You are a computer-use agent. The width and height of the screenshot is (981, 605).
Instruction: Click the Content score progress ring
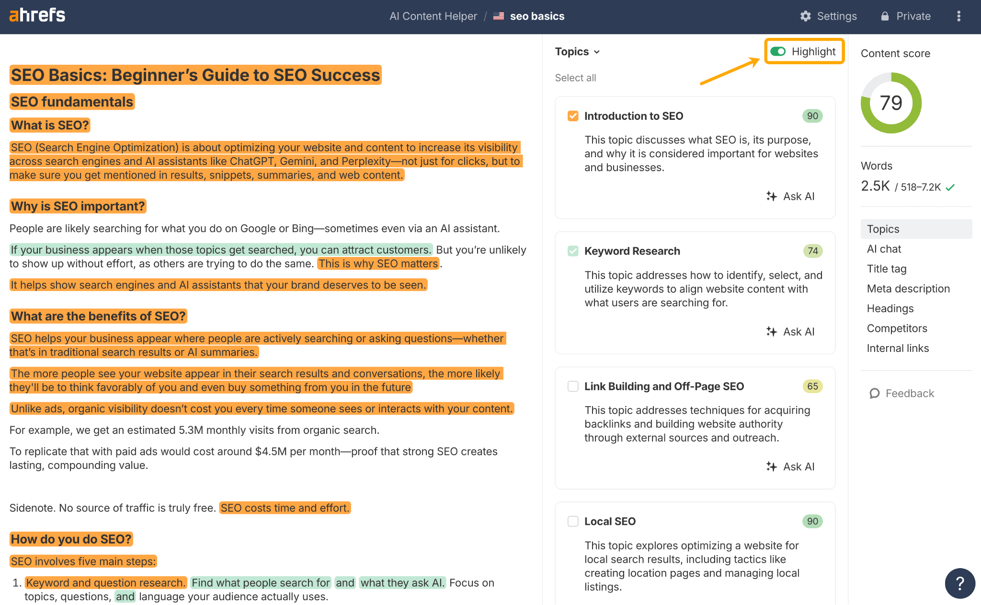[891, 103]
